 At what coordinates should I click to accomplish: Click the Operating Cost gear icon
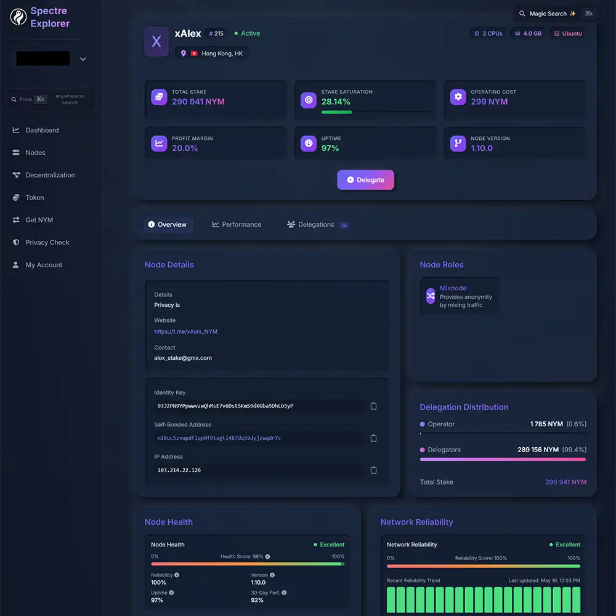coord(458,97)
